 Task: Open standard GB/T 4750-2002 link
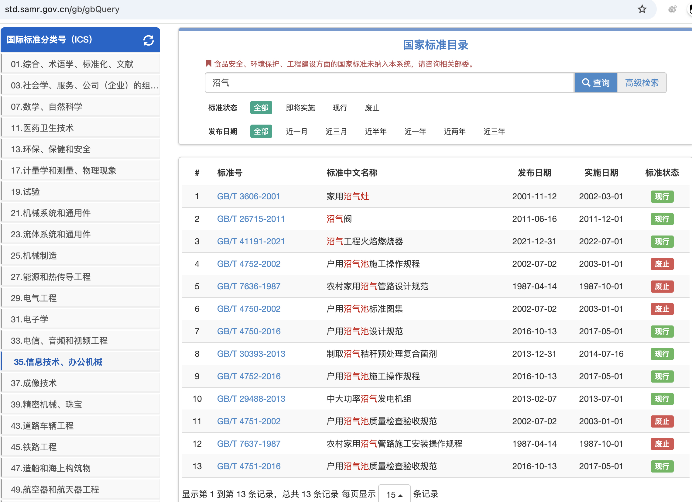pos(249,309)
